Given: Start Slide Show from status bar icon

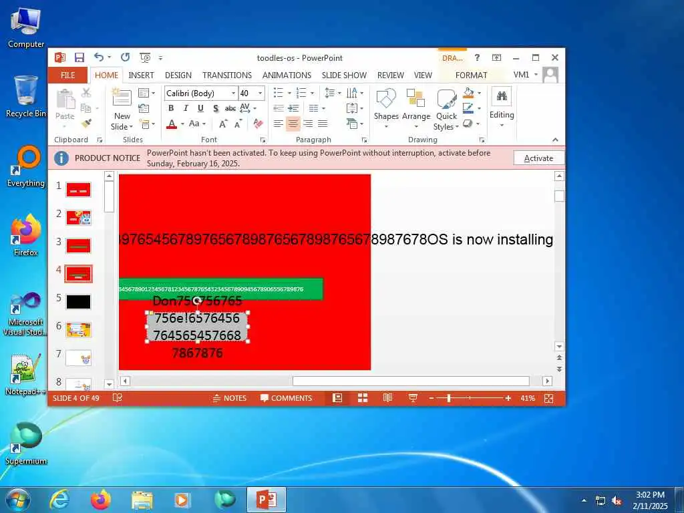Looking at the screenshot, I should [413, 398].
